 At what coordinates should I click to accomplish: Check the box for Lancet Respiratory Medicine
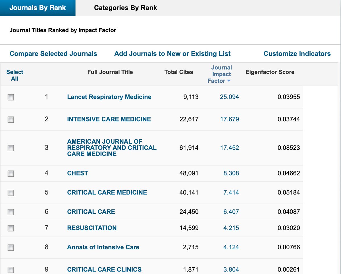(11, 97)
